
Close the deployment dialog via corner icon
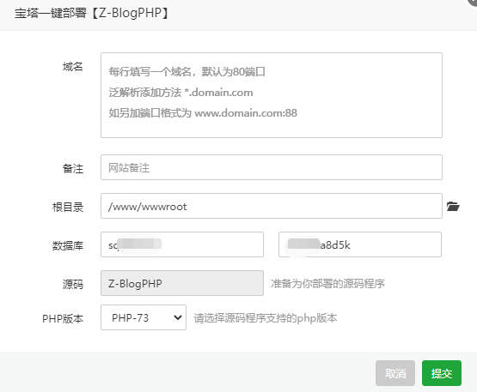tap(474, 2)
